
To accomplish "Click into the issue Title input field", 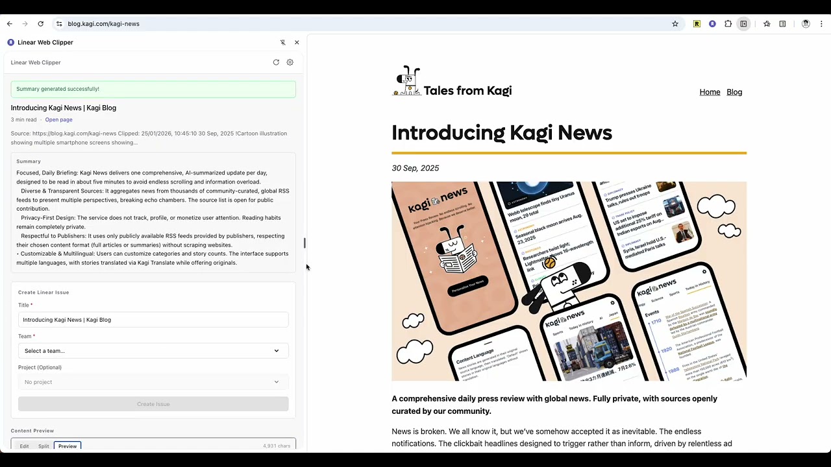I will (x=153, y=320).
